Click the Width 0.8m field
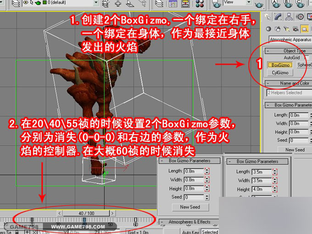 pyautogui.click(x=194, y=180)
